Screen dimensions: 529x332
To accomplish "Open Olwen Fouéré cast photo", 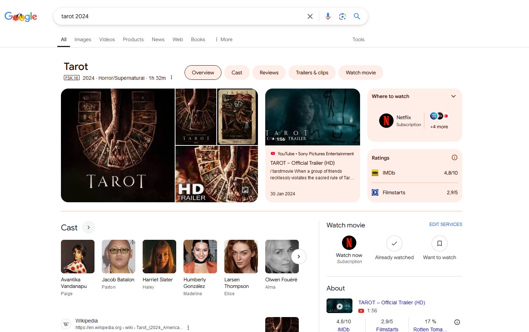I will pyautogui.click(x=282, y=257).
